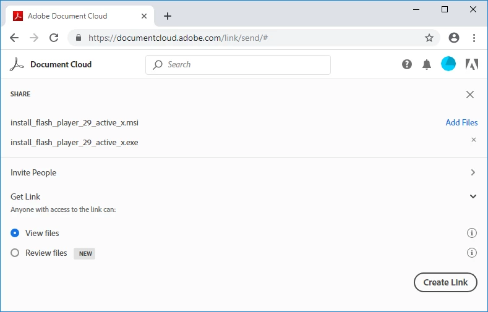Click 'Anyone with access to the link can:' text
Screen dimensions: 488x312
point(63,209)
